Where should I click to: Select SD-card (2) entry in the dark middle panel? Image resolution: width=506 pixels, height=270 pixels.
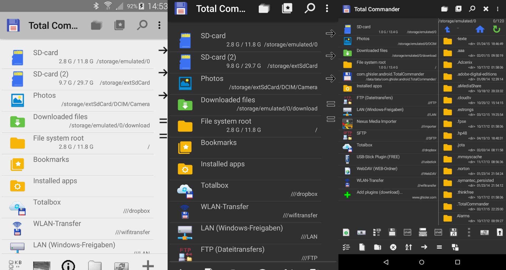click(x=245, y=62)
